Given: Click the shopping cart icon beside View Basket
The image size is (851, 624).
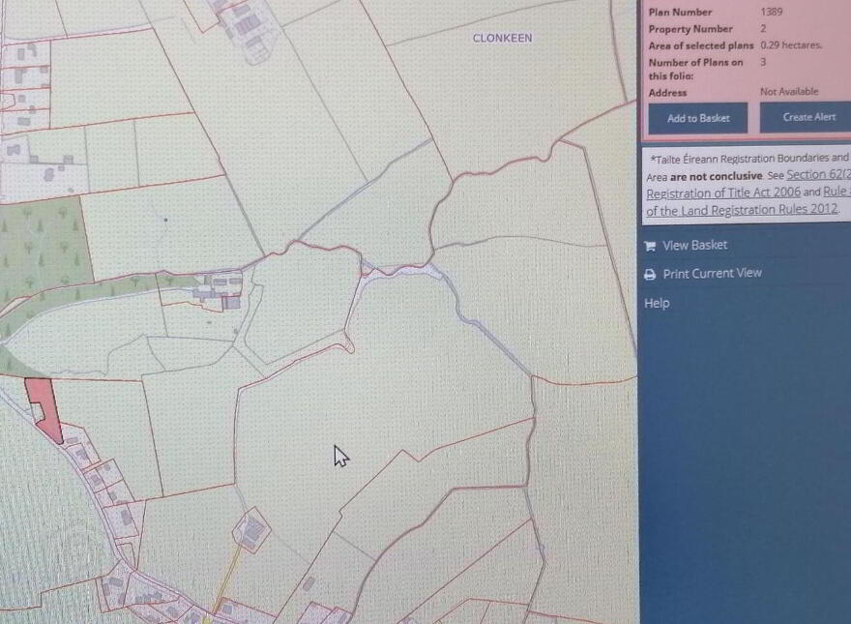Looking at the screenshot, I should pos(650,246).
